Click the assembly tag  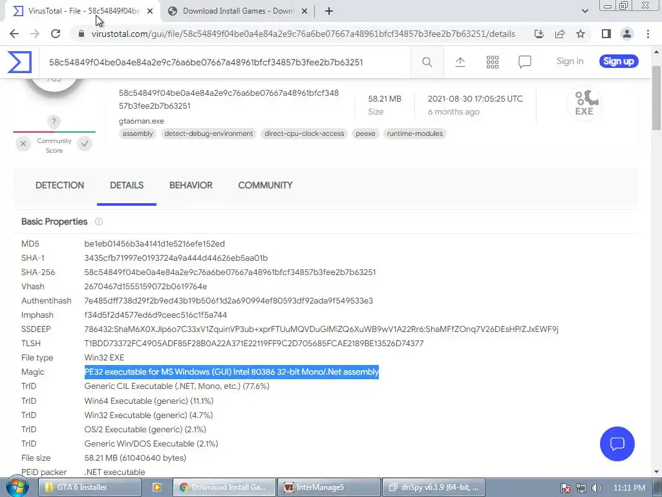click(138, 133)
